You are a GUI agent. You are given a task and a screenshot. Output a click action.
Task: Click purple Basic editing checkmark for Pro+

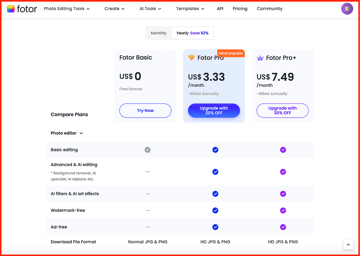point(283,150)
